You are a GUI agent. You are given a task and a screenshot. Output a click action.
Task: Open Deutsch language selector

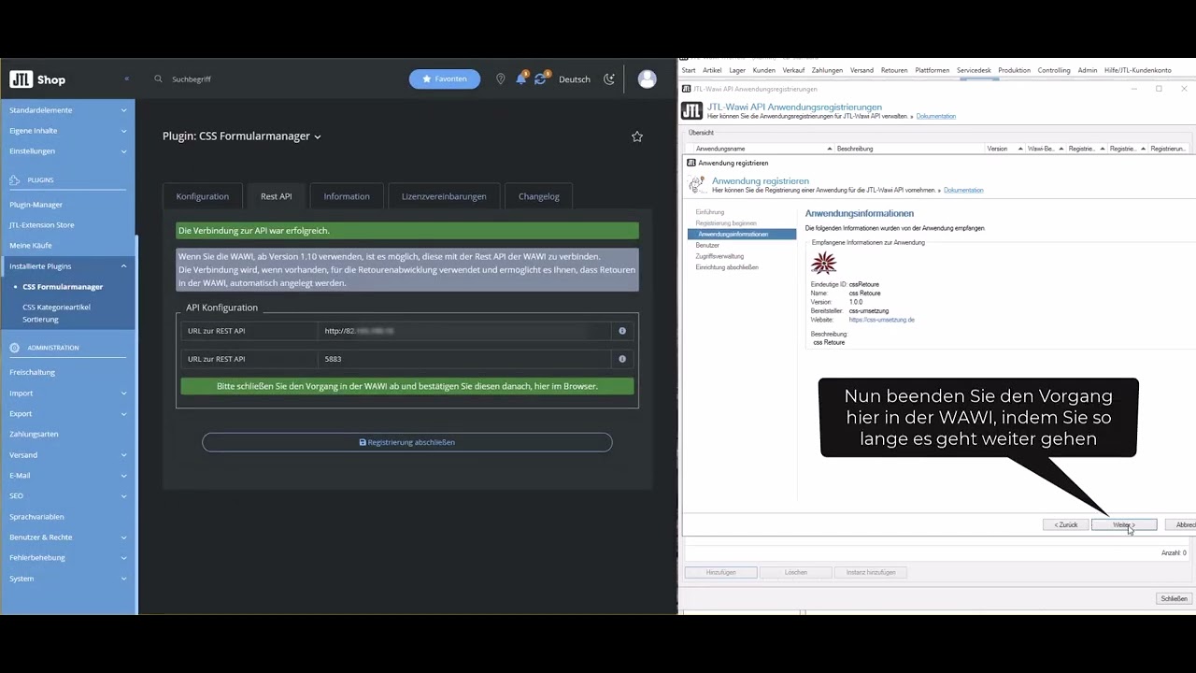[x=575, y=79]
